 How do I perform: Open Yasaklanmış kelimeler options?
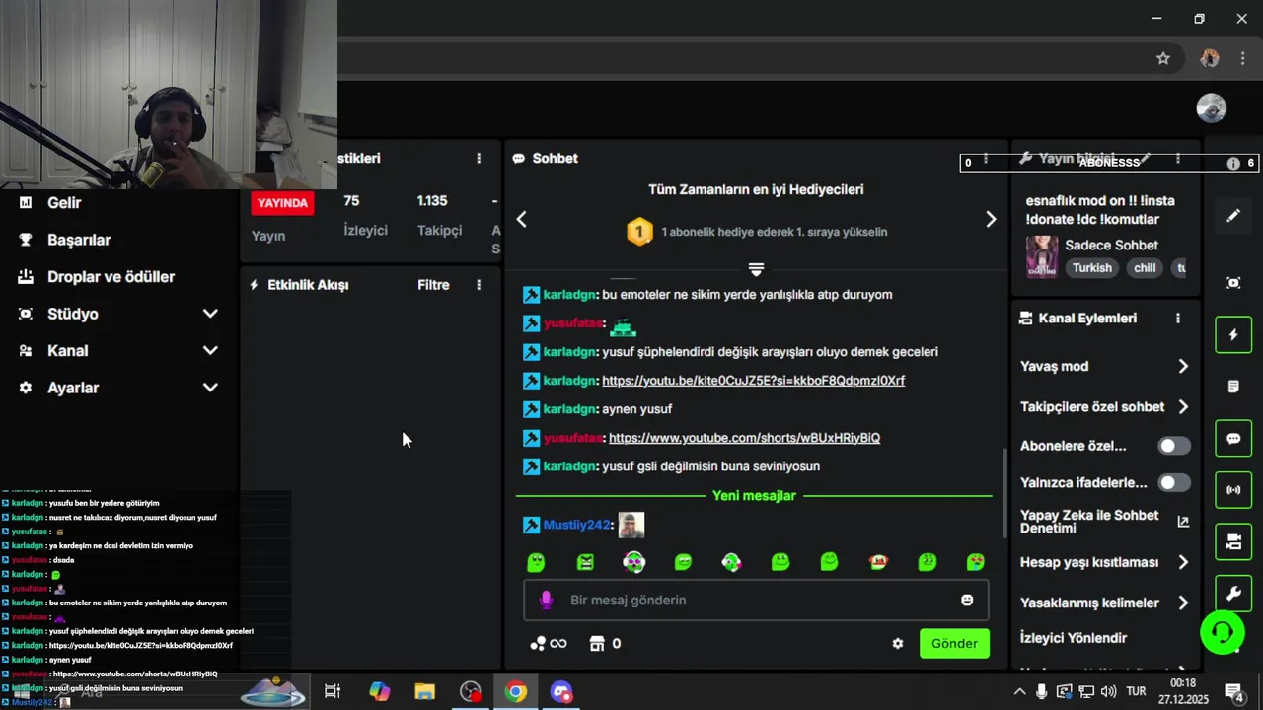pyautogui.click(x=1183, y=603)
